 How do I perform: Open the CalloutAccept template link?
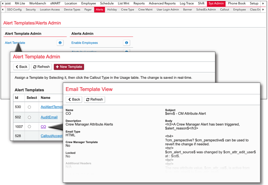[52, 136]
